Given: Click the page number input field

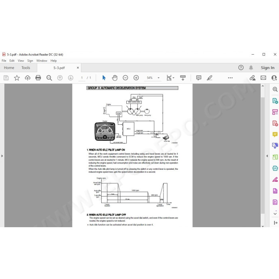Looking at the screenshot, I should (82, 78).
